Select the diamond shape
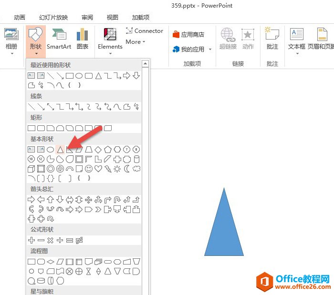This screenshot has height=295, width=334. pyautogui.click(x=98, y=150)
